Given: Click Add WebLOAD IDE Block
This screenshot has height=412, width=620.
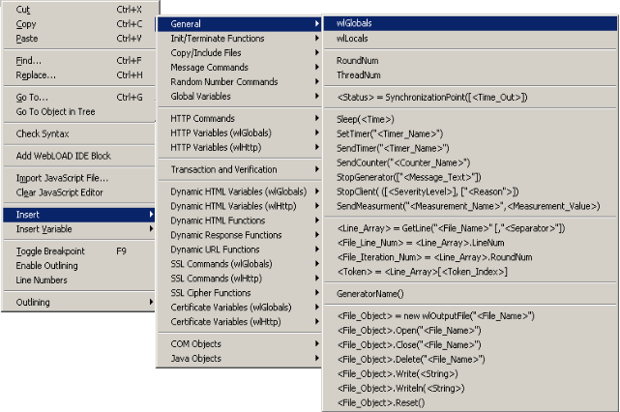Looking at the screenshot, I should [63, 156].
